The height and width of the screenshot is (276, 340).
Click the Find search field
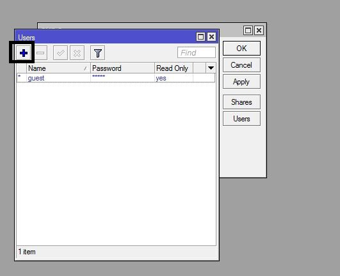tap(197, 52)
